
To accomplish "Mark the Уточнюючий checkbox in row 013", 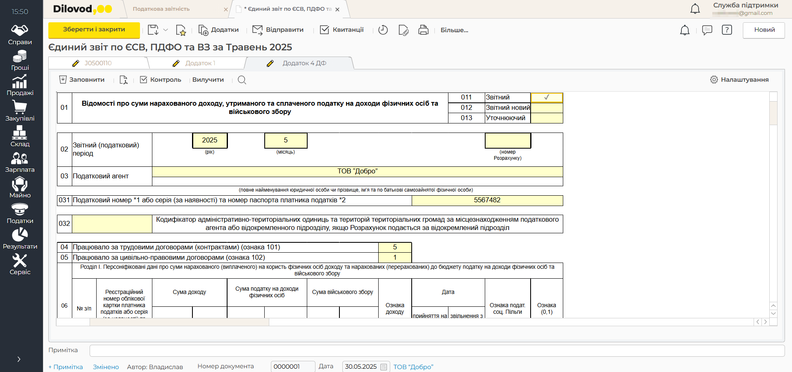I will coord(546,118).
